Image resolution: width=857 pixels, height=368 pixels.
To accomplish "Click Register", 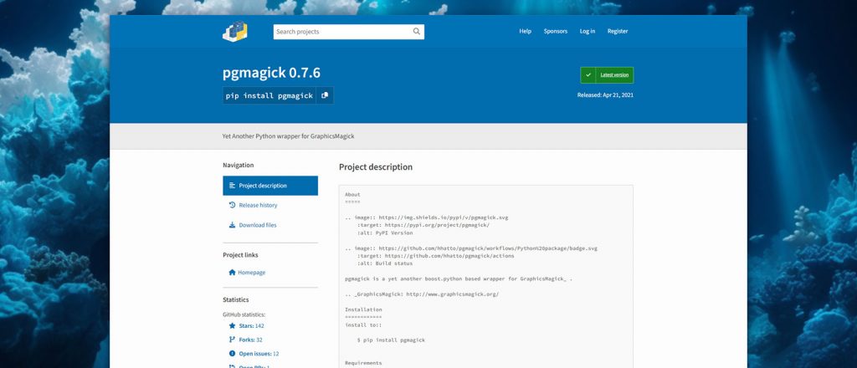I will pos(618,31).
